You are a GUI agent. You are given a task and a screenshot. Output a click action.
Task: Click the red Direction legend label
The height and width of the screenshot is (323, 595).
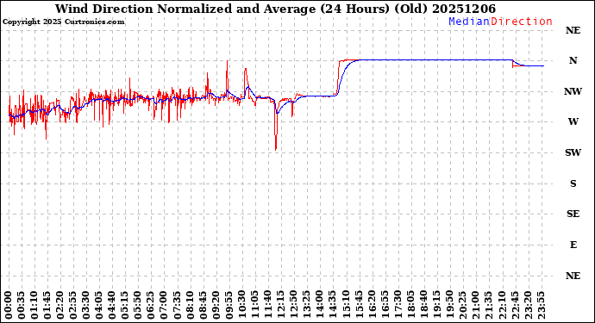[522, 22]
